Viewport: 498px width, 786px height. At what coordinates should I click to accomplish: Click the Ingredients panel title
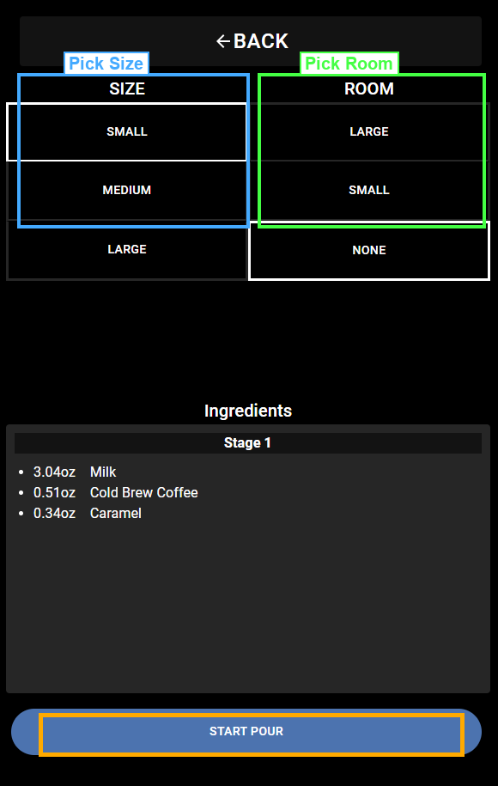tap(248, 411)
